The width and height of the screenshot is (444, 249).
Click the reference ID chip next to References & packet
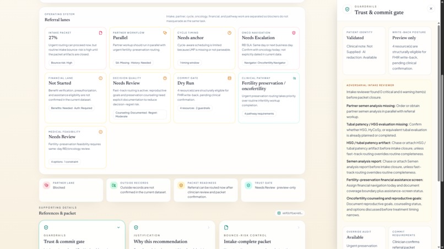(290, 213)
